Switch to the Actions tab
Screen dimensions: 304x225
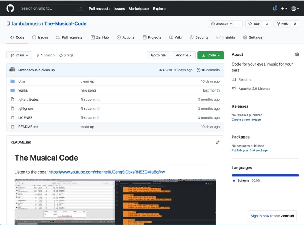tap(126, 37)
